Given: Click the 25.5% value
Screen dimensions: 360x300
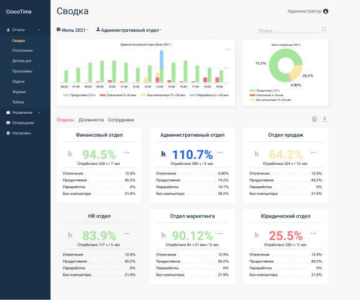Looking at the screenshot, I should (x=286, y=236).
